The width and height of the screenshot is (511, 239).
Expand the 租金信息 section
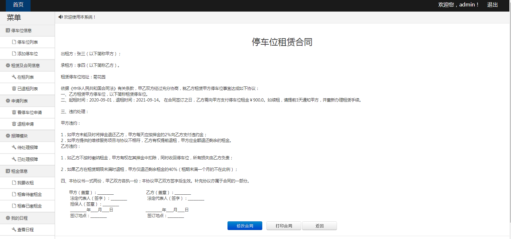tap(27, 171)
